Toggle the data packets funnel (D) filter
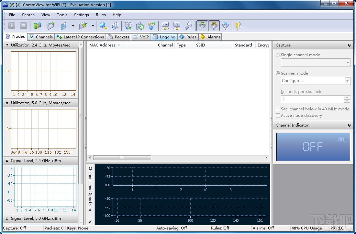 click(203, 26)
